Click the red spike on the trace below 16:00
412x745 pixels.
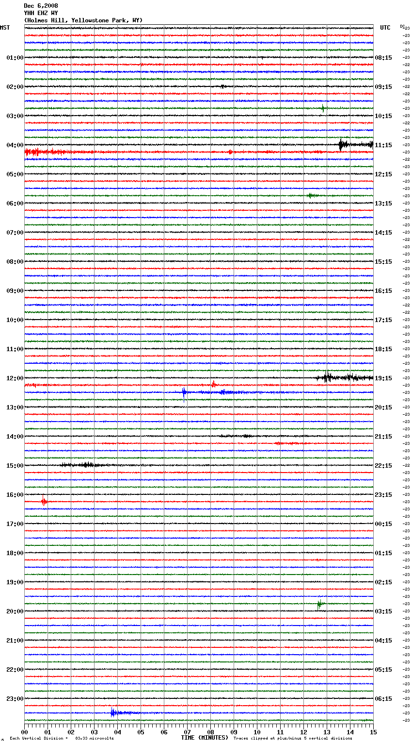pos(44,501)
